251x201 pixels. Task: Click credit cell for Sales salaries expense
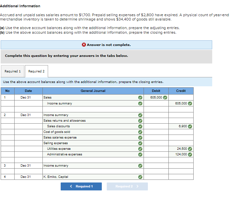(181, 138)
